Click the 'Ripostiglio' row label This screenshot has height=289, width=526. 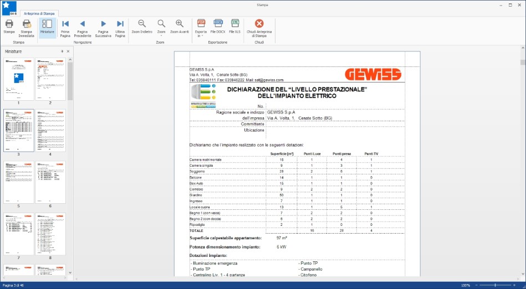tap(197, 225)
